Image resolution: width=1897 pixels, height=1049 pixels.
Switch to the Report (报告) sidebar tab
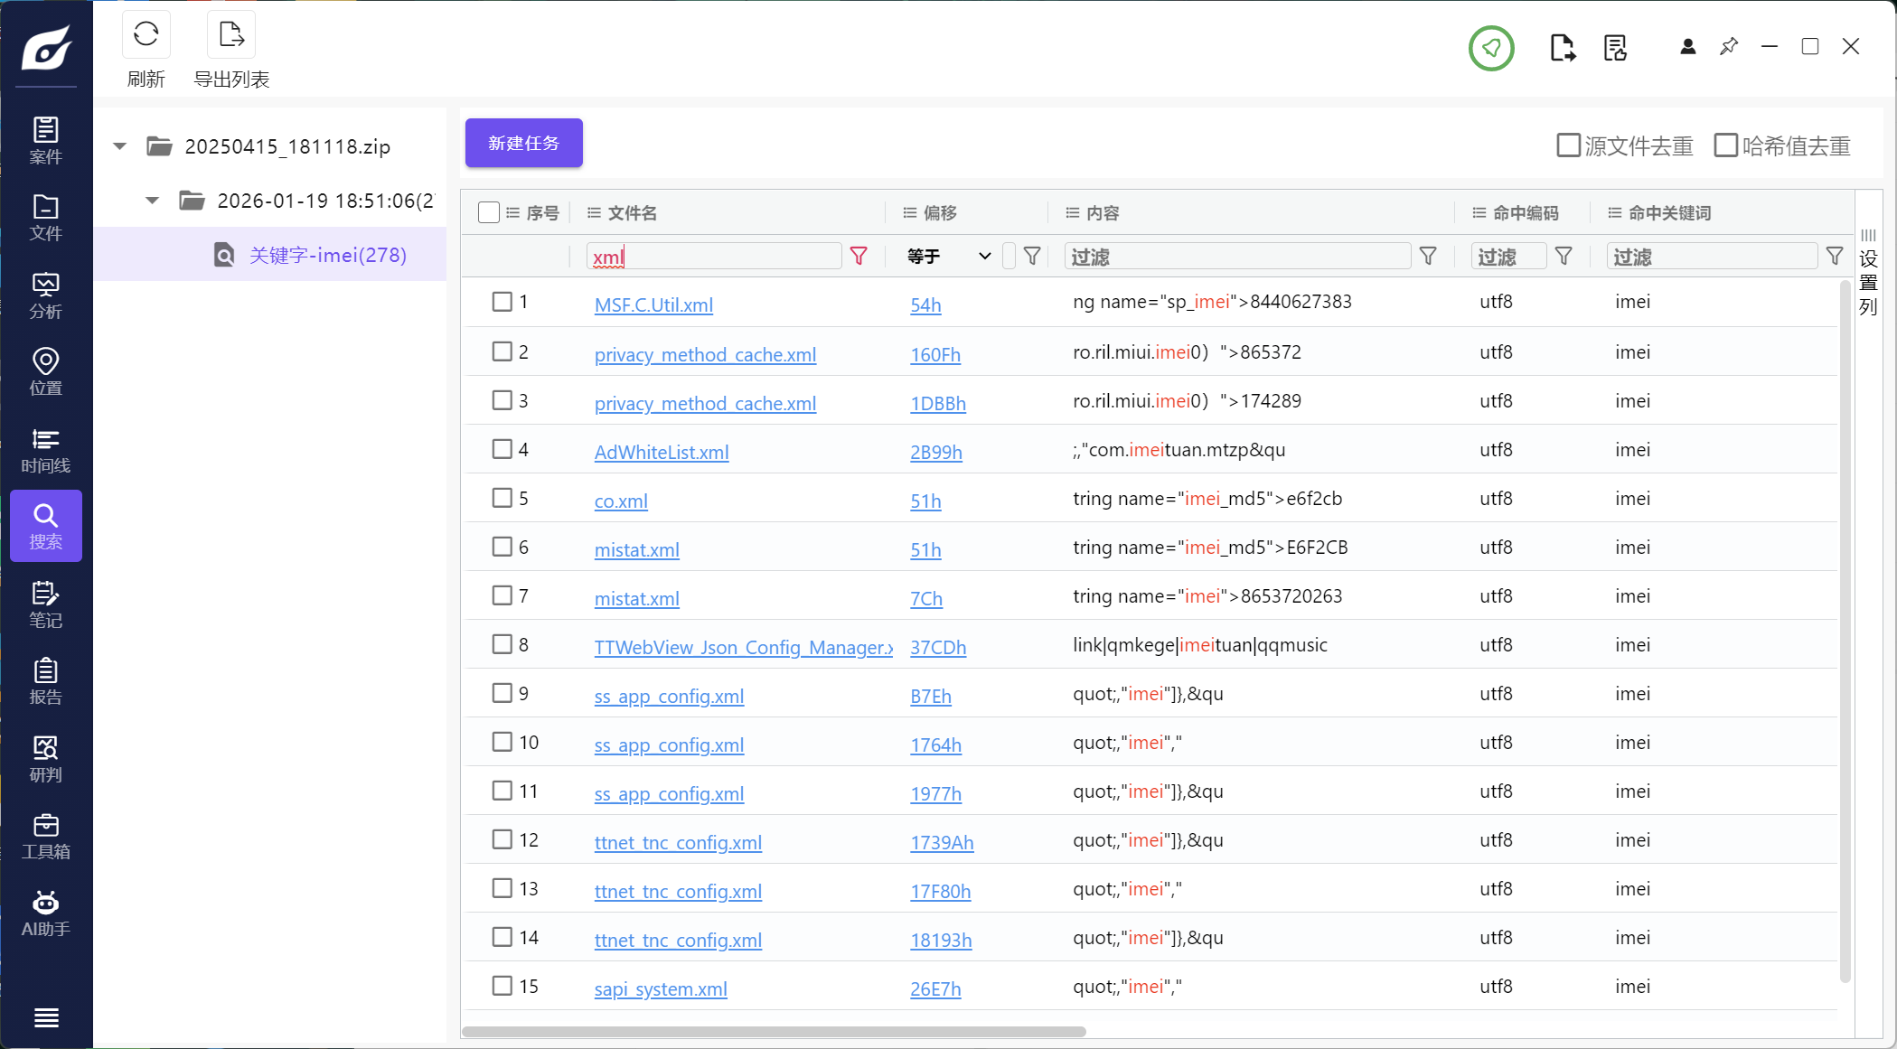[x=45, y=681]
